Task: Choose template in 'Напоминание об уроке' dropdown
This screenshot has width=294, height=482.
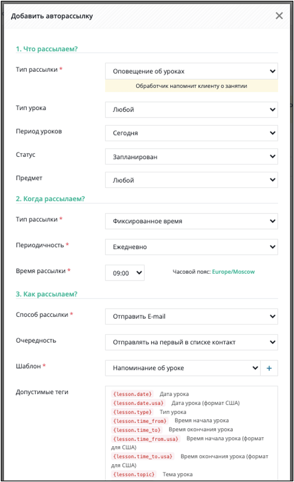Action: tap(182, 368)
